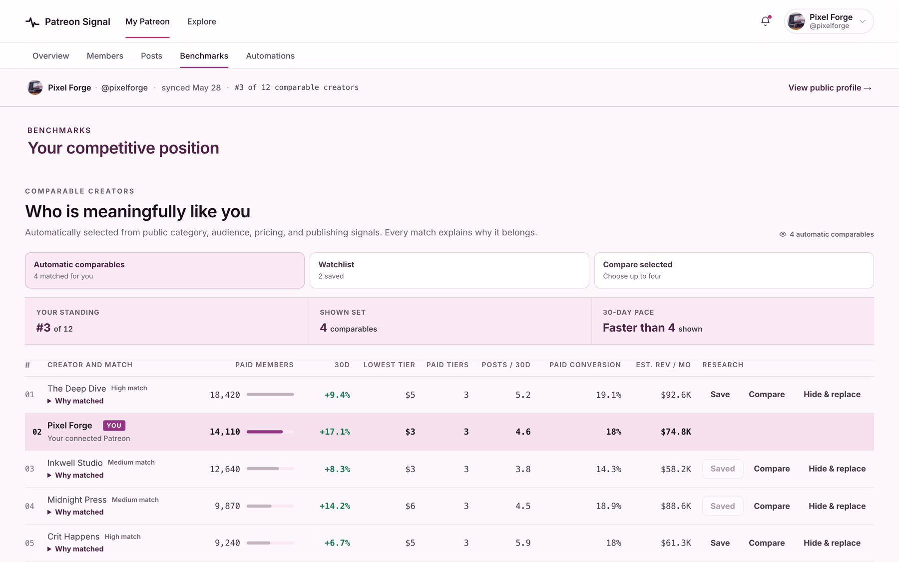The width and height of the screenshot is (899, 562).
Task: Hide & replace Inkwell Studio
Action: pos(837,469)
